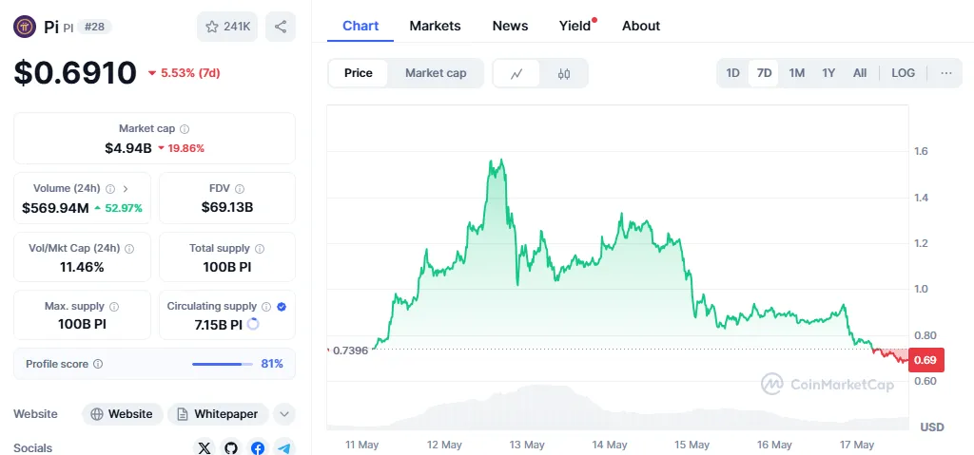This screenshot has width=974, height=455.
Task: Open the News tab
Action: (x=510, y=26)
